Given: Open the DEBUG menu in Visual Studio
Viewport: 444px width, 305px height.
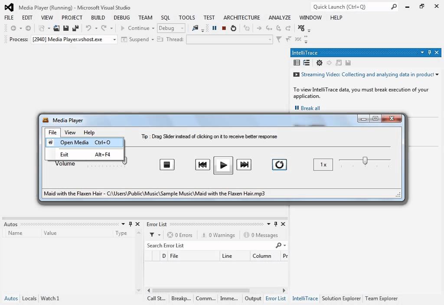Looking at the screenshot, I should coord(121,17).
